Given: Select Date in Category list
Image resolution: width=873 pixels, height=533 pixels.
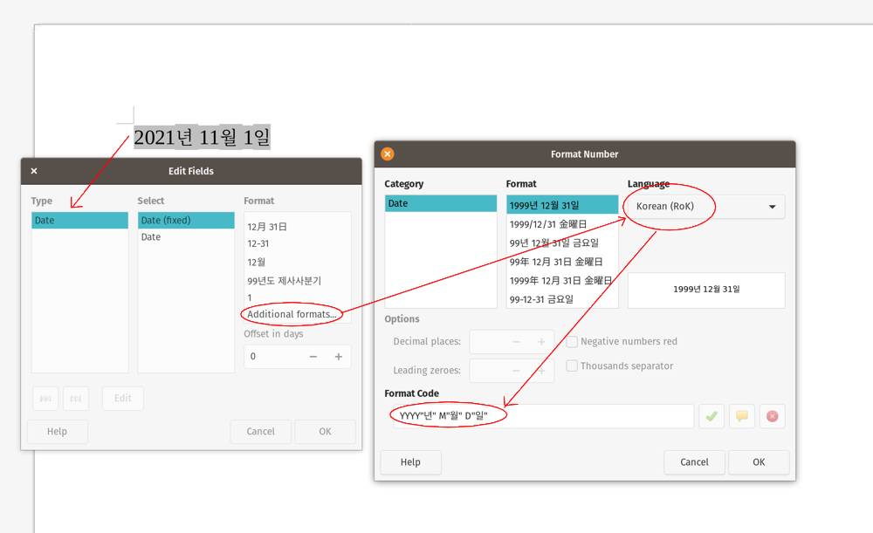Looking at the screenshot, I should (x=440, y=203).
